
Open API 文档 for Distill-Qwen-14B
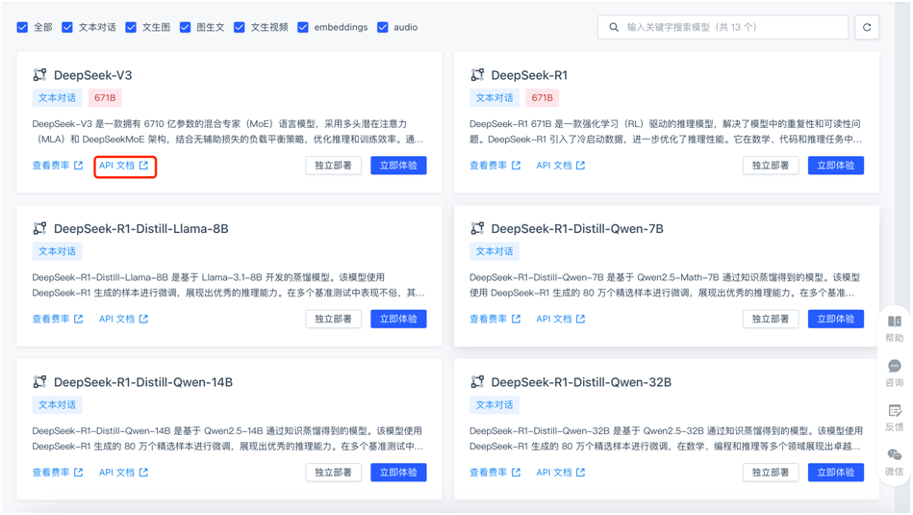(x=123, y=472)
